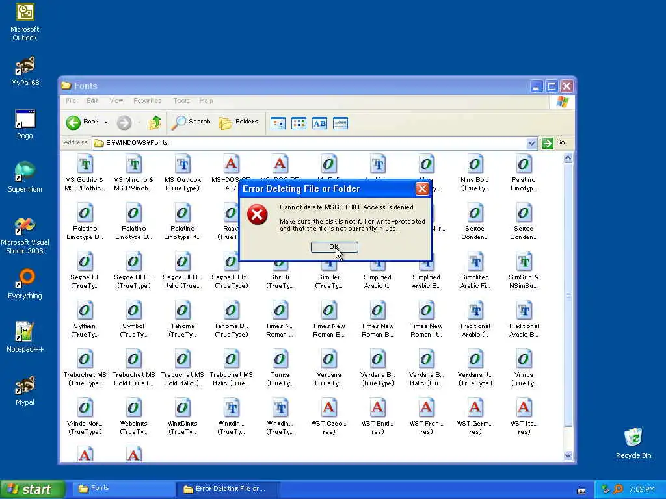Viewport: 666px width, 499px height.
Task: Switch to Large Icons view
Action: click(278, 123)
